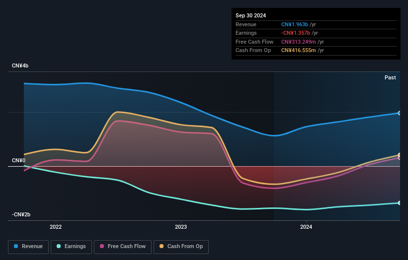Click the 2022 x-axis label
This screenshot has width=408, height=260.
[x=56, y=227]
